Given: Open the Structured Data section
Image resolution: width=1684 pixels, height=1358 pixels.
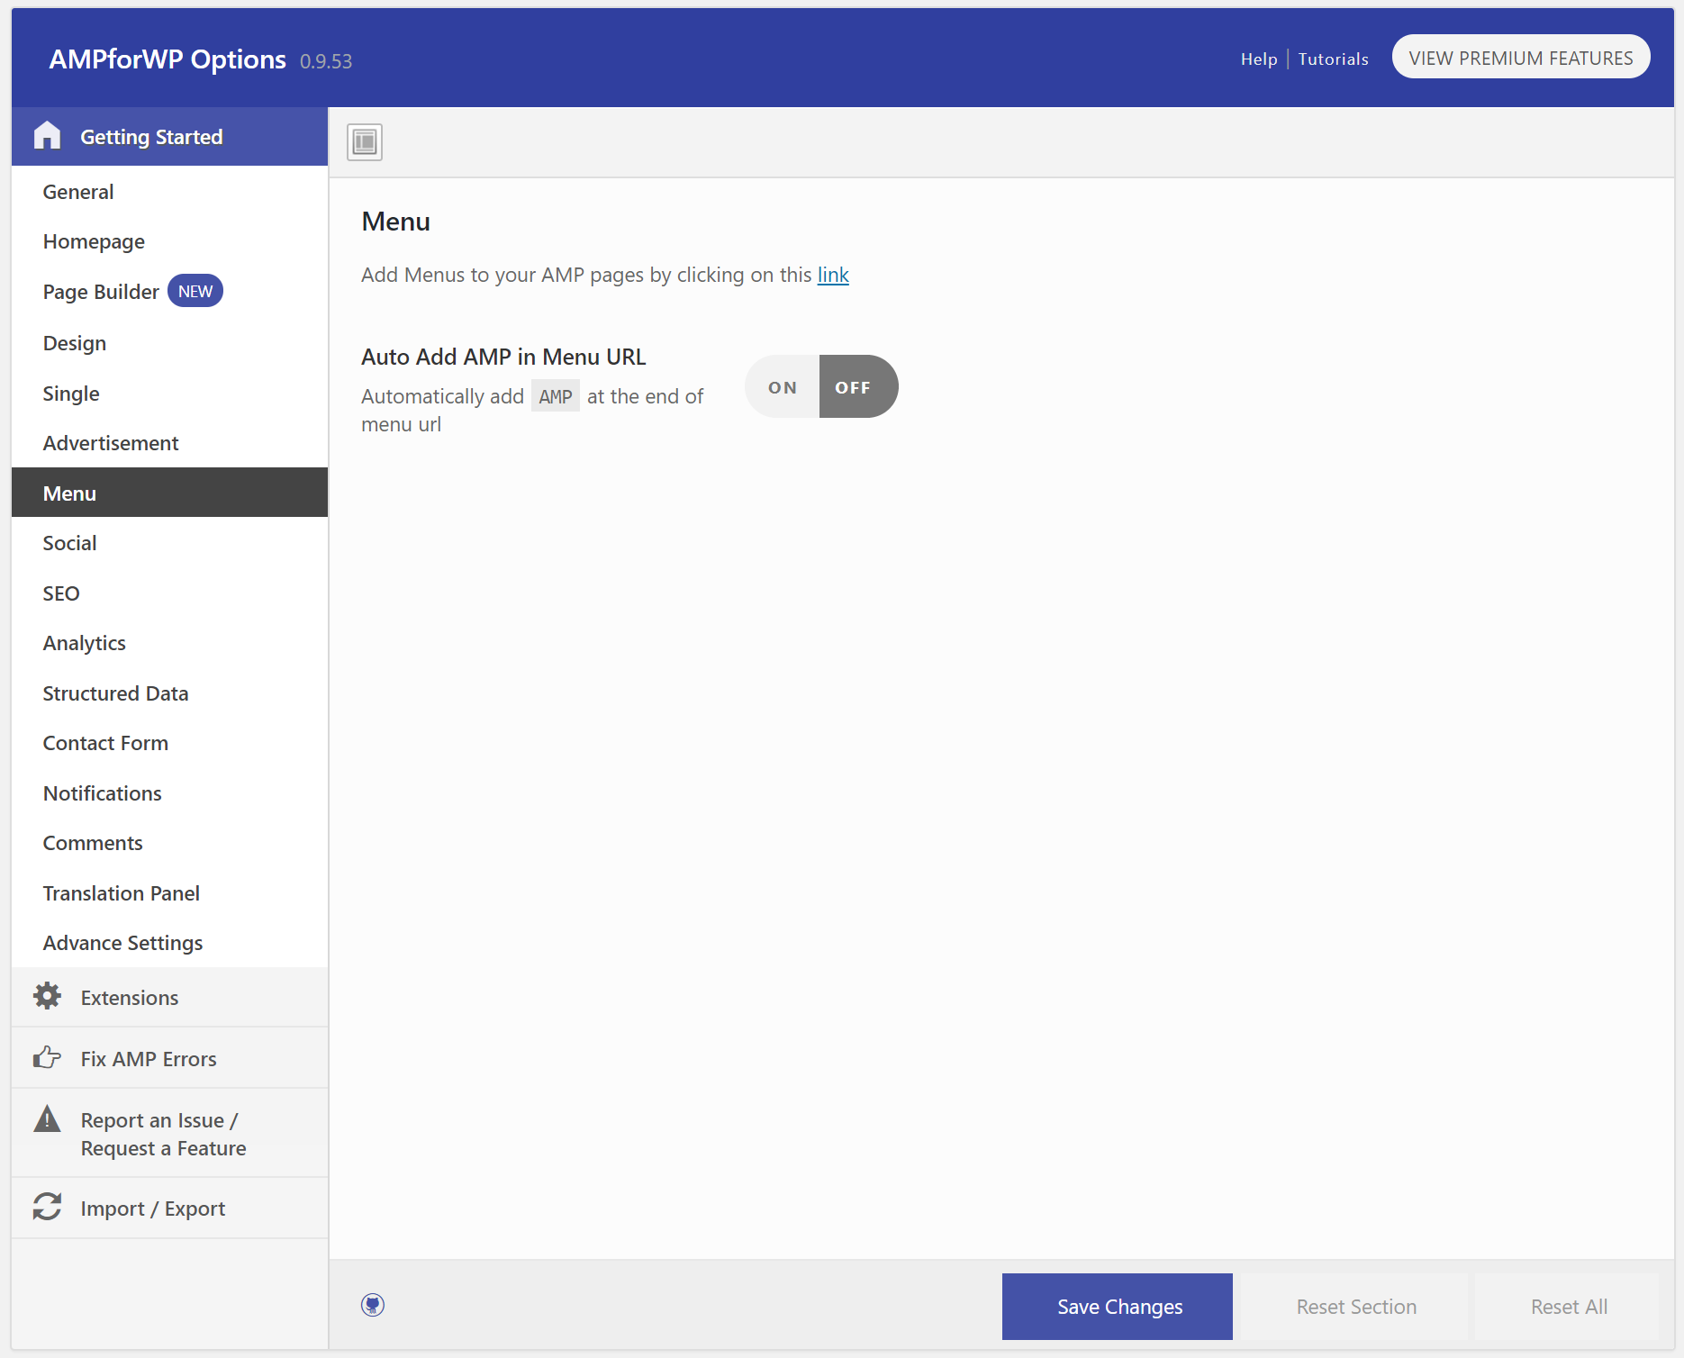Looking at the screenshot, I should [115, 693].
